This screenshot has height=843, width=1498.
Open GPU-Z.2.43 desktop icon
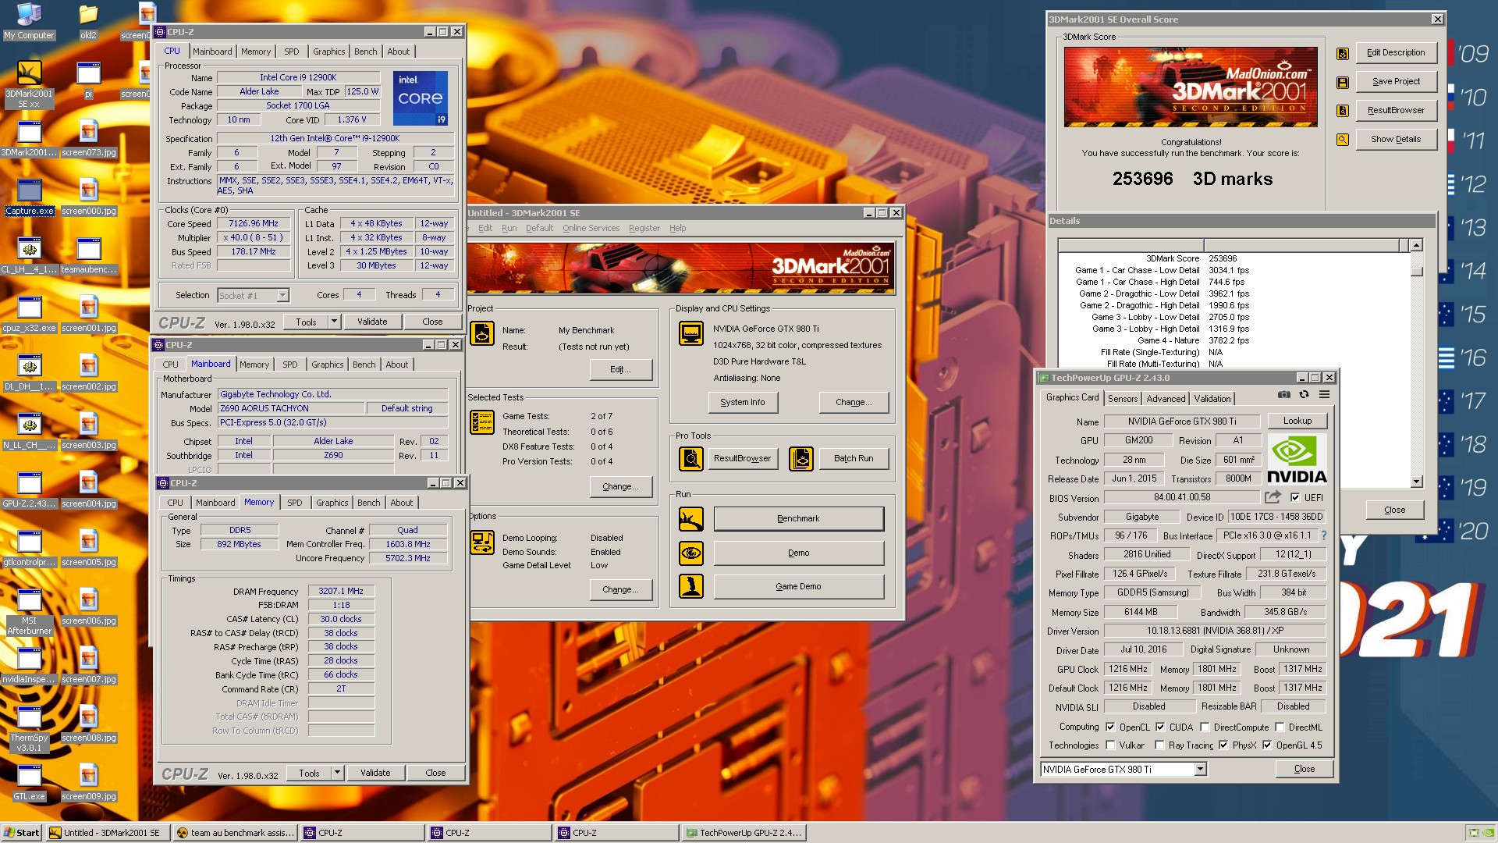pyautogui.click(x=29, y=490)
